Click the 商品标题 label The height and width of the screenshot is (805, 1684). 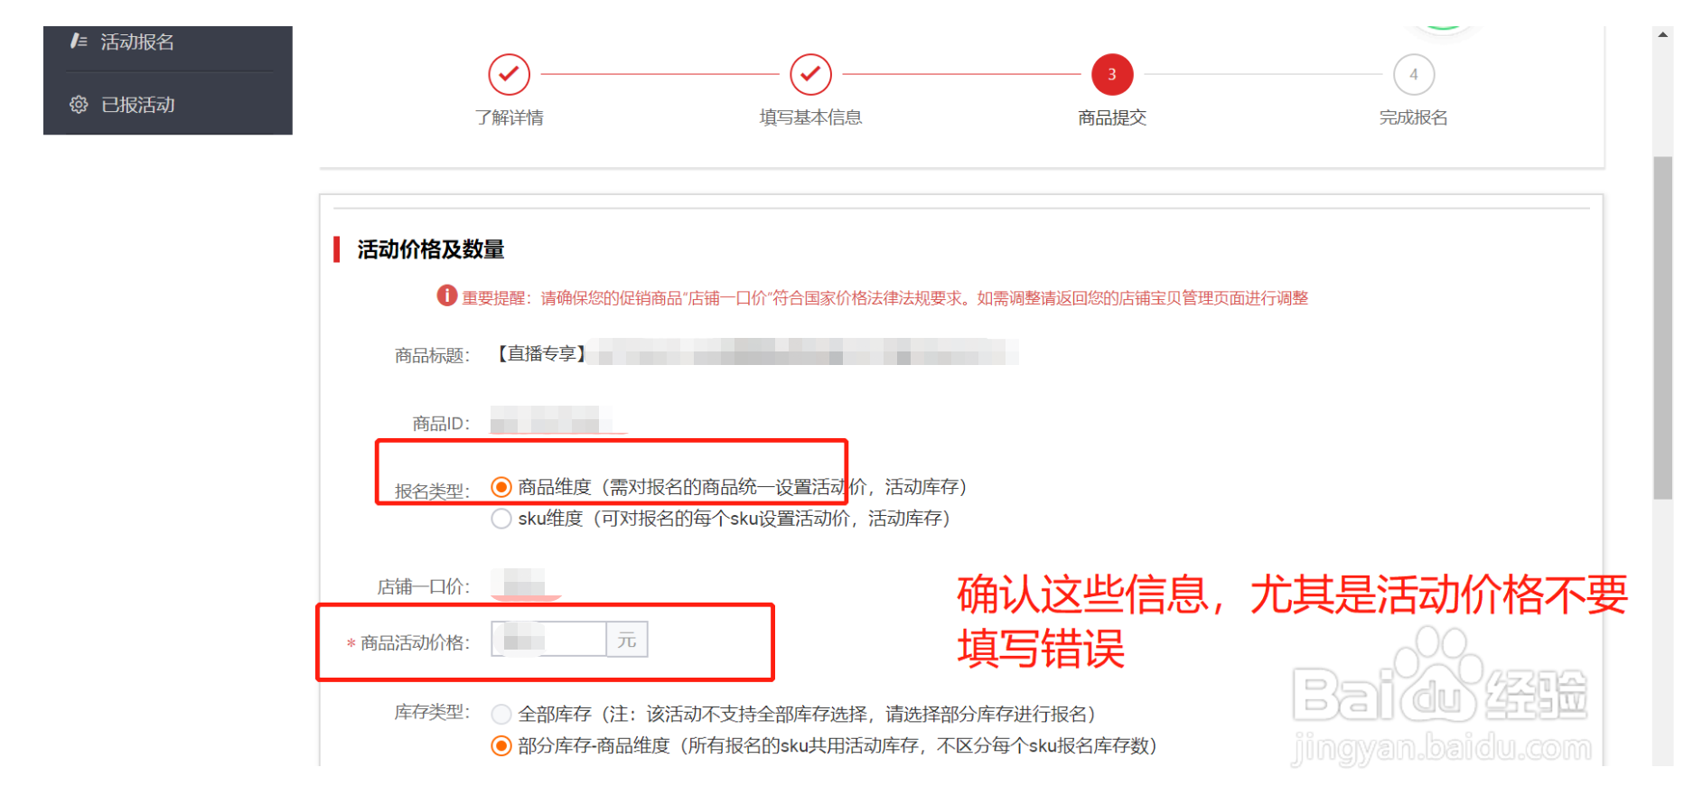(432, 356)
